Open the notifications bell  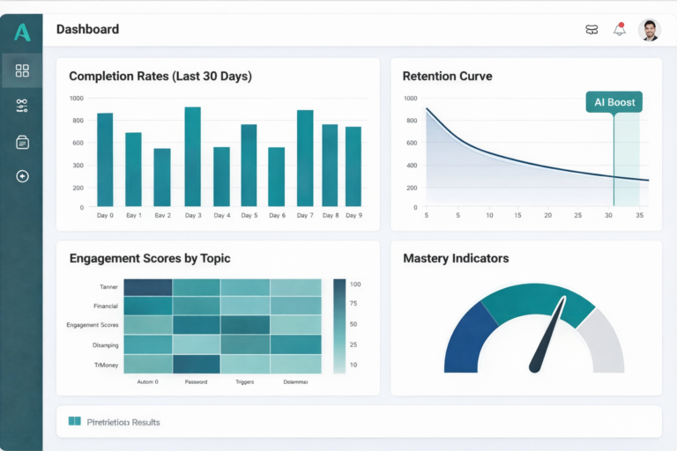(x=619, y=30)
